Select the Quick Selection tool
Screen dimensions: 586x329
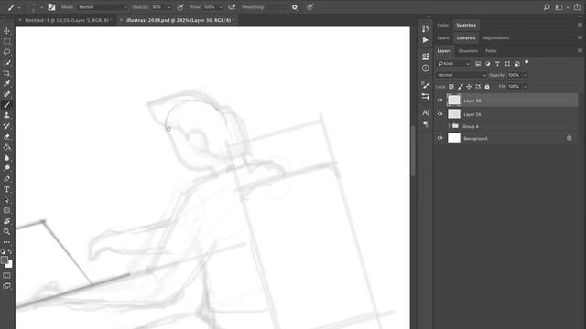click(6, 63)
